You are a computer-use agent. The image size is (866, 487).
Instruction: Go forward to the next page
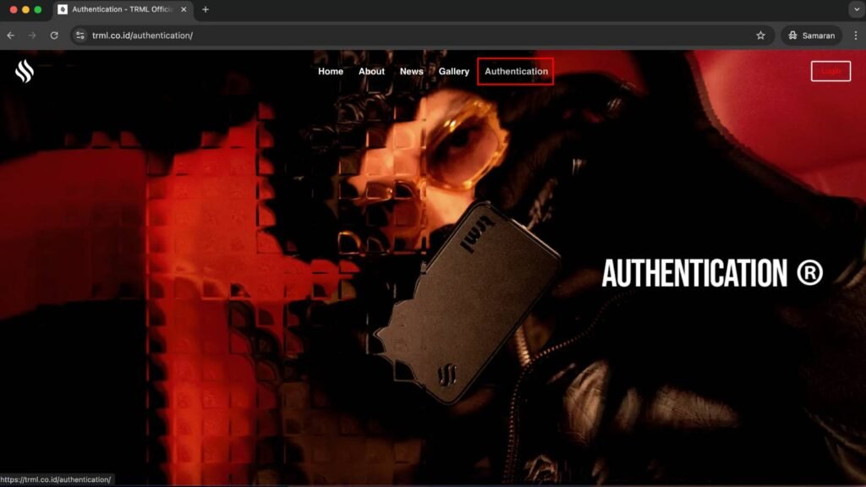point(32,36)
